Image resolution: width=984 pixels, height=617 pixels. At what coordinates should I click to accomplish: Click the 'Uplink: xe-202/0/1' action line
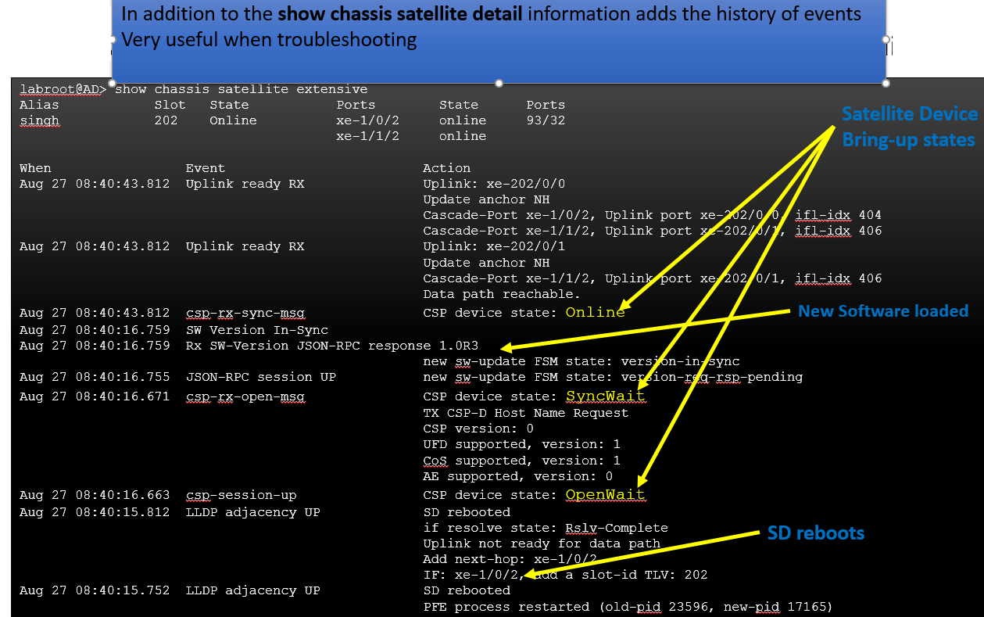[494, 246]
